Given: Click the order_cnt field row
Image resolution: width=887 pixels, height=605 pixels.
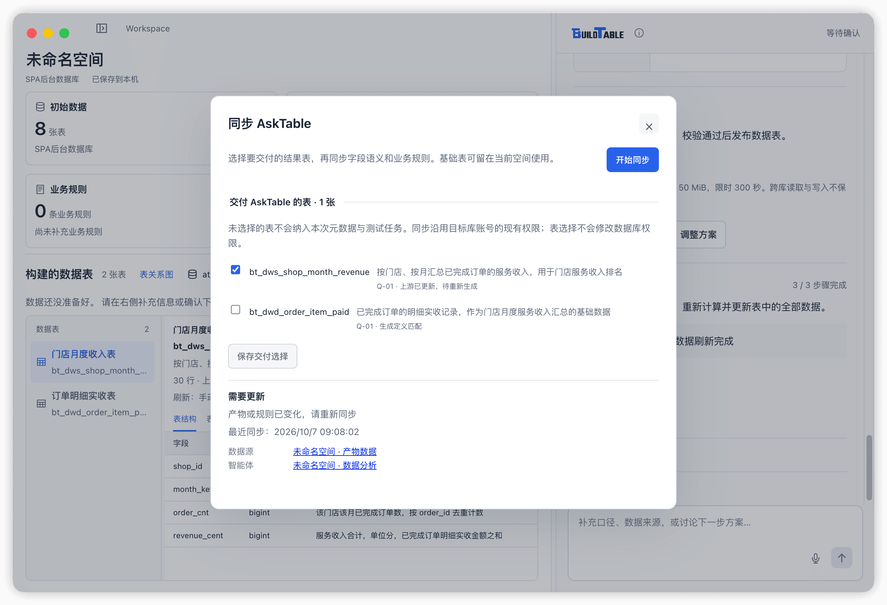Looking at the screenshot, I should [x=351, y=512].
